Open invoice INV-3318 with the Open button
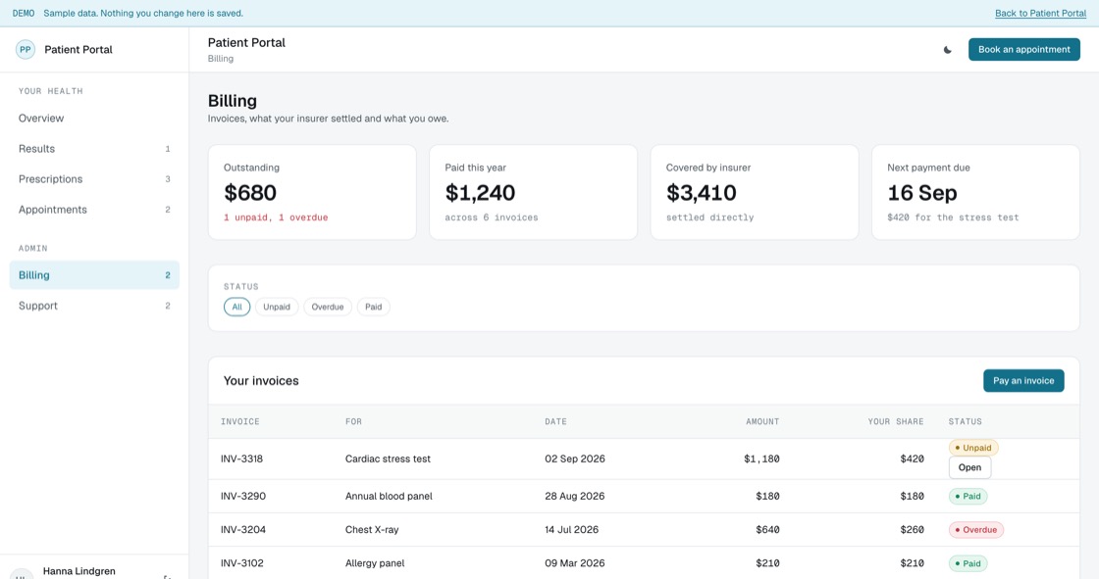The height and width of the screenshot is (579, 1099). 970,467
